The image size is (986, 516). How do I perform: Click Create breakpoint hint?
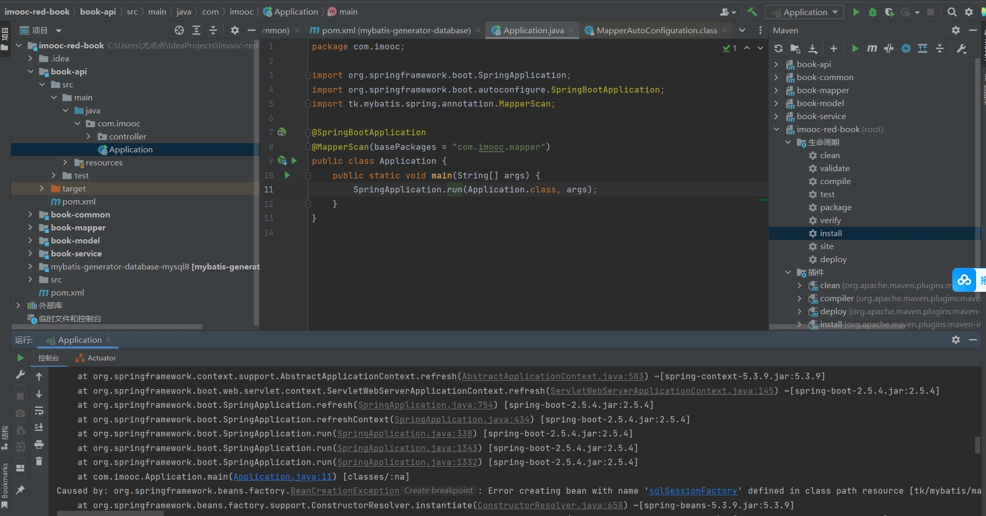[x=439, y=491]
